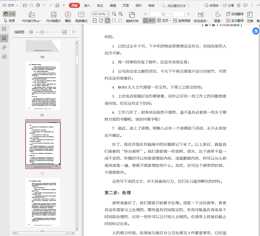Open the 文件 menu

(10, 5)
